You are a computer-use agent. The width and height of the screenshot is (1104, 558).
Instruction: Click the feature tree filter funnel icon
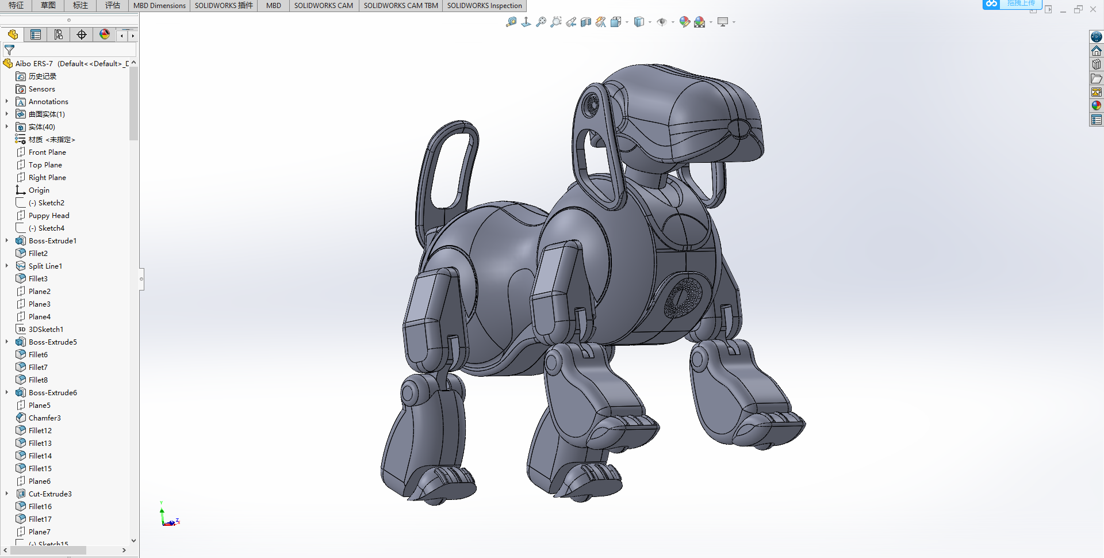tap(9, 50)
